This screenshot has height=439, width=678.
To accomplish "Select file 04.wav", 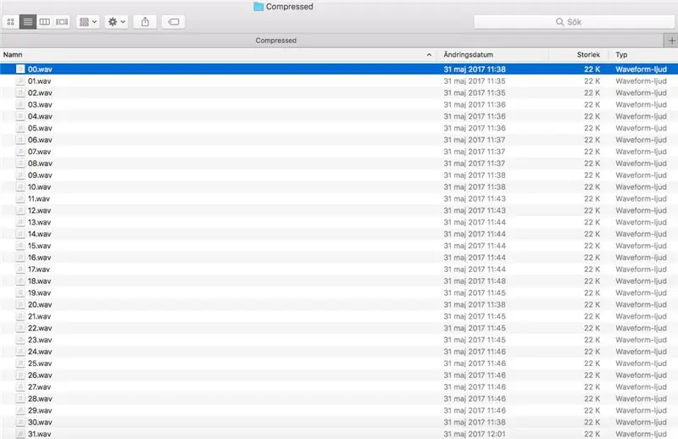I will tap(339, 116).
